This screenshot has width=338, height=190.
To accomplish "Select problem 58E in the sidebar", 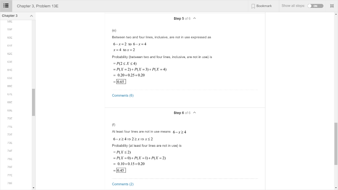I will tap(10, 21).
